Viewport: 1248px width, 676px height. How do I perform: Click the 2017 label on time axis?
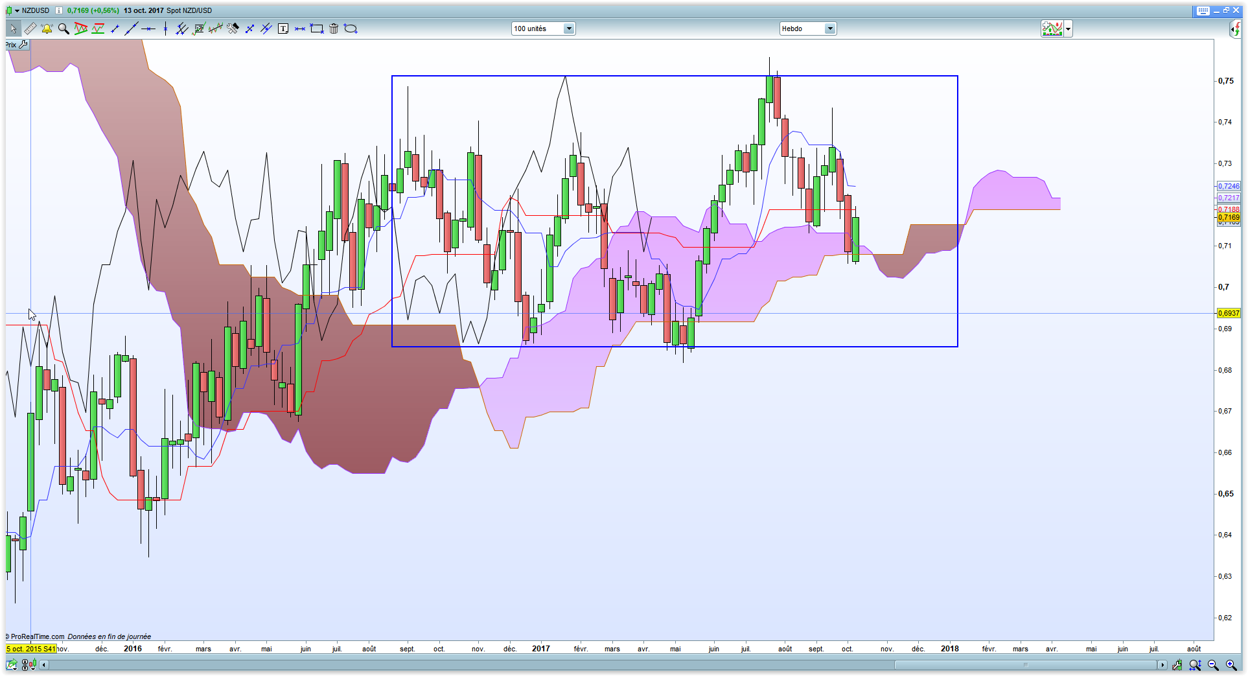click(x=541, y=649)
